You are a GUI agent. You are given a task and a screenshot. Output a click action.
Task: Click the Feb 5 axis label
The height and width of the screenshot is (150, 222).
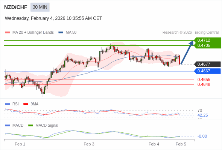[181, 144]
